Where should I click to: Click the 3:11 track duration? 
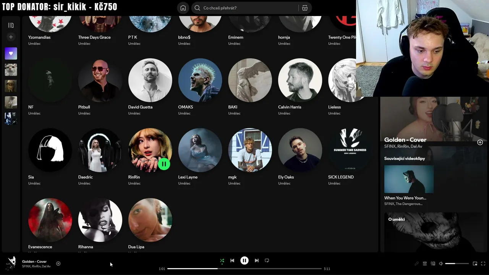327,269
